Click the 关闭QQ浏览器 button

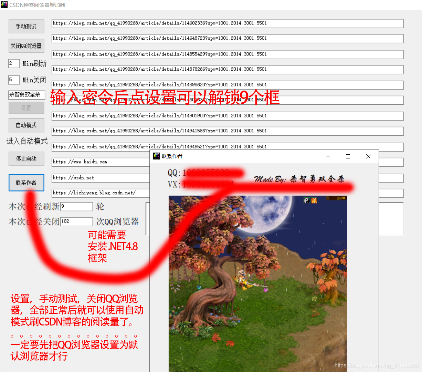click(27, 46)
